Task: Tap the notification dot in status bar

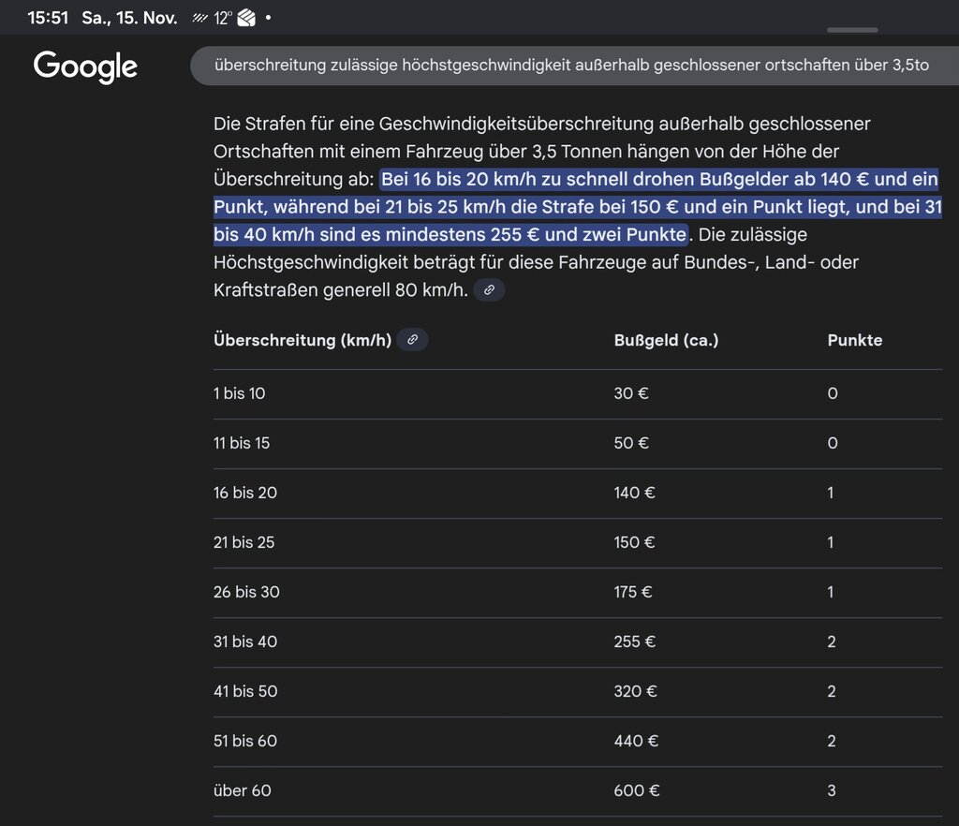Action: [269, 18]
